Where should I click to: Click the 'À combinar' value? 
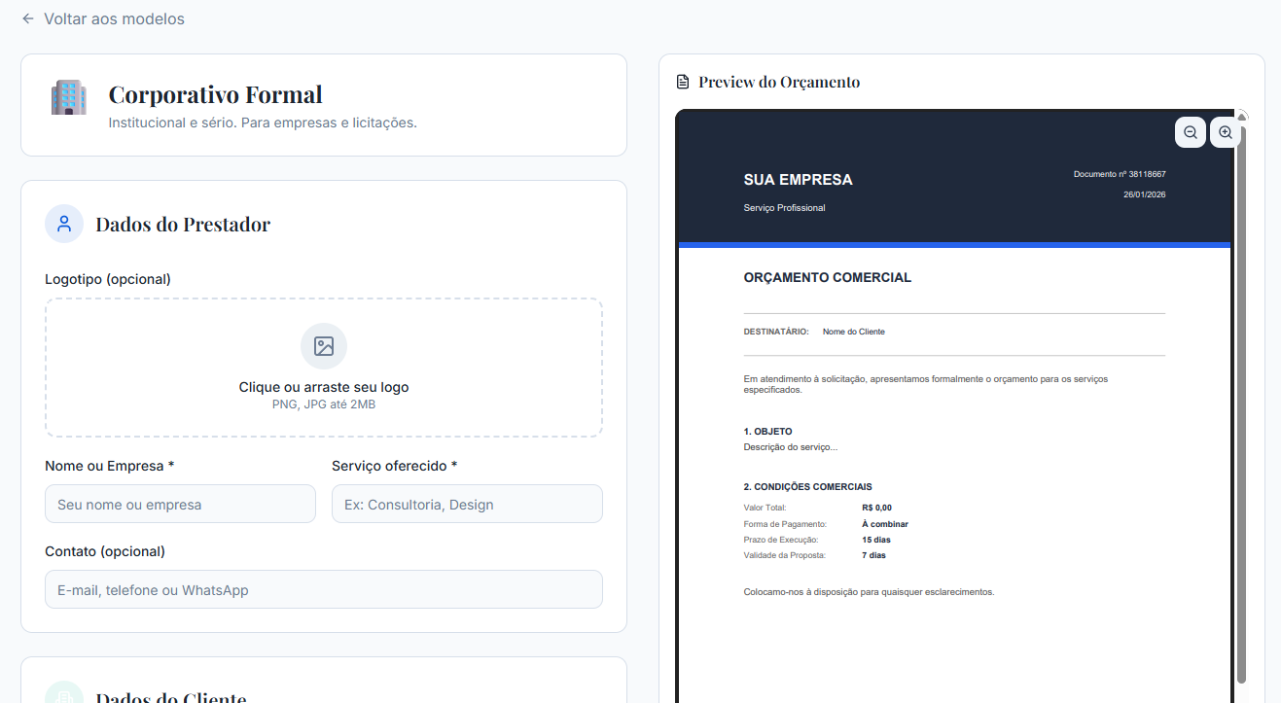click(885, 524)
